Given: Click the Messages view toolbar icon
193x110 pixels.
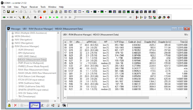Looking at the screenshot, I should [137, 12].
